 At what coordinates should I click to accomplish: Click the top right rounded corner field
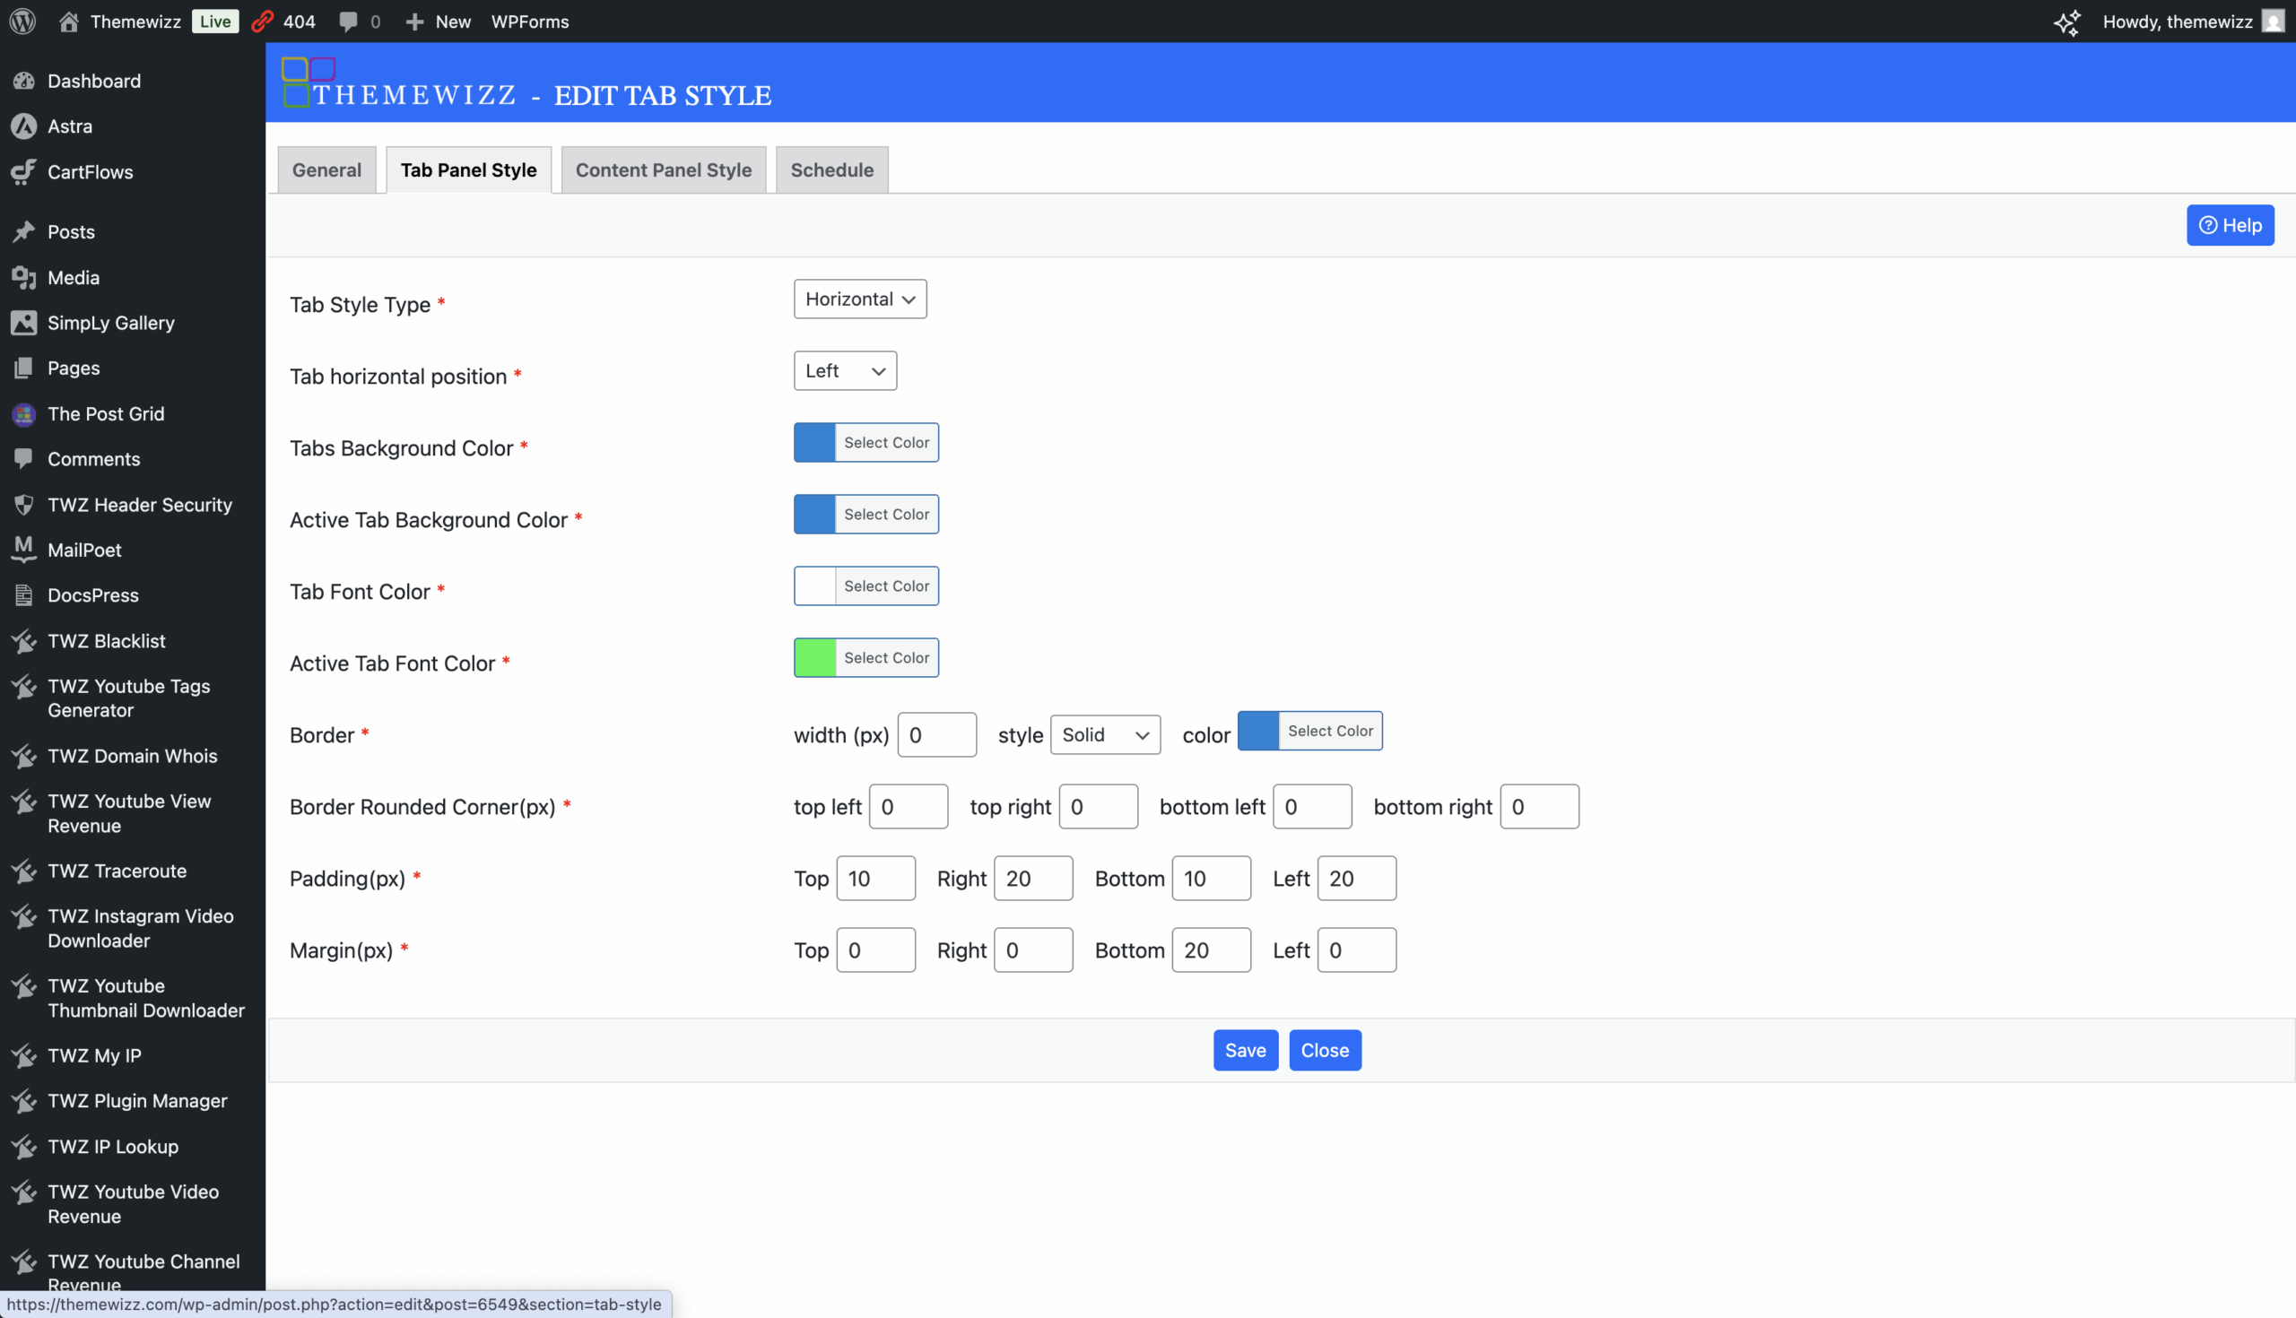click(x=1098, y=806)
